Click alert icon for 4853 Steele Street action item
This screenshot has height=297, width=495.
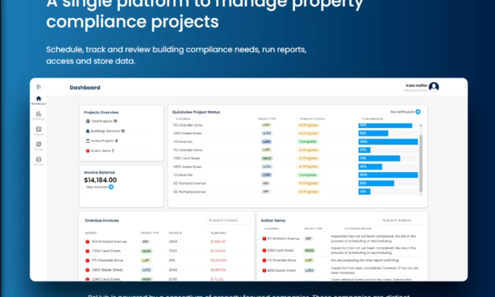[x=264, y=270]
